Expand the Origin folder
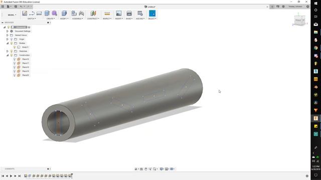Screen dimensions: 321x180 tap(8, 39)
